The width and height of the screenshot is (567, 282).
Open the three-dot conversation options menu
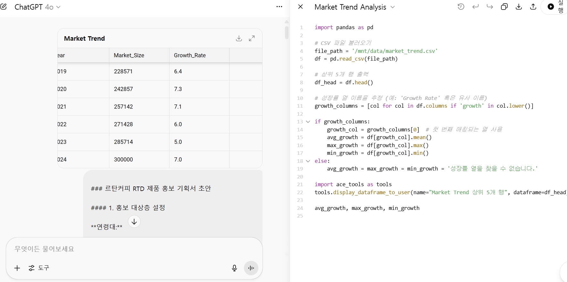[279, 7]
